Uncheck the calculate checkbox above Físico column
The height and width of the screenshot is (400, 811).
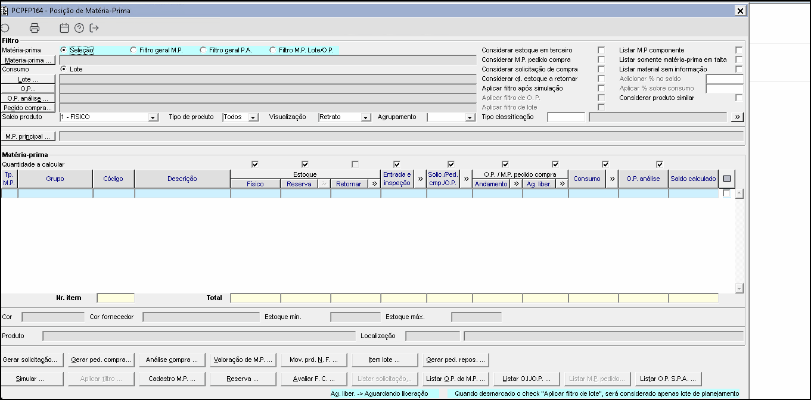255,164
